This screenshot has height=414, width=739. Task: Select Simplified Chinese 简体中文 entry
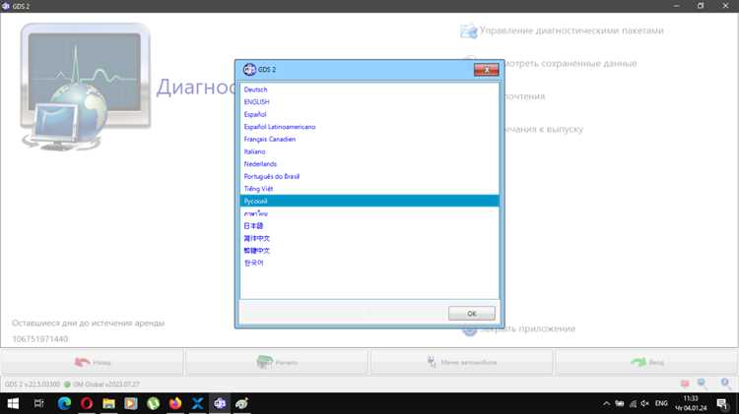coord(369,238)
